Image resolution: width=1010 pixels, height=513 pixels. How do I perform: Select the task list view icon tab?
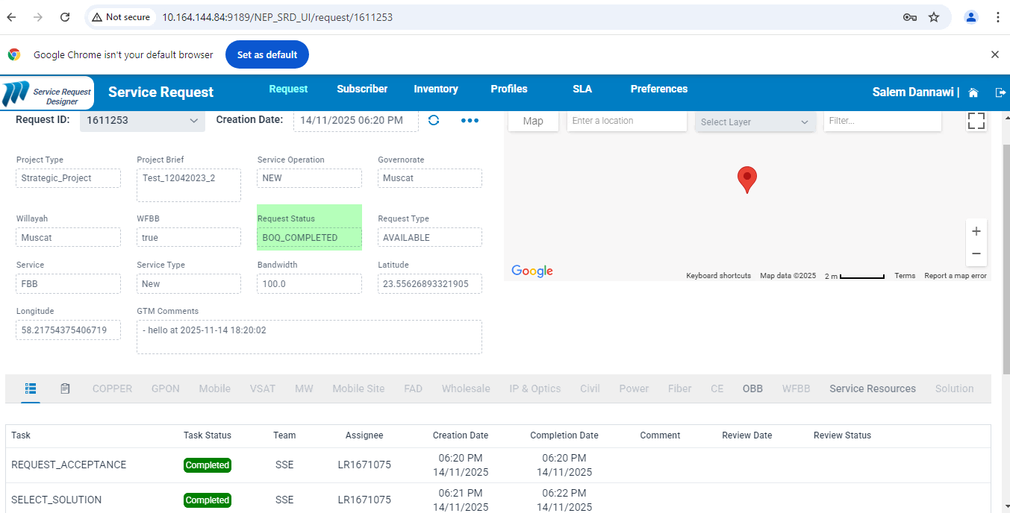(x=31, y=388)
